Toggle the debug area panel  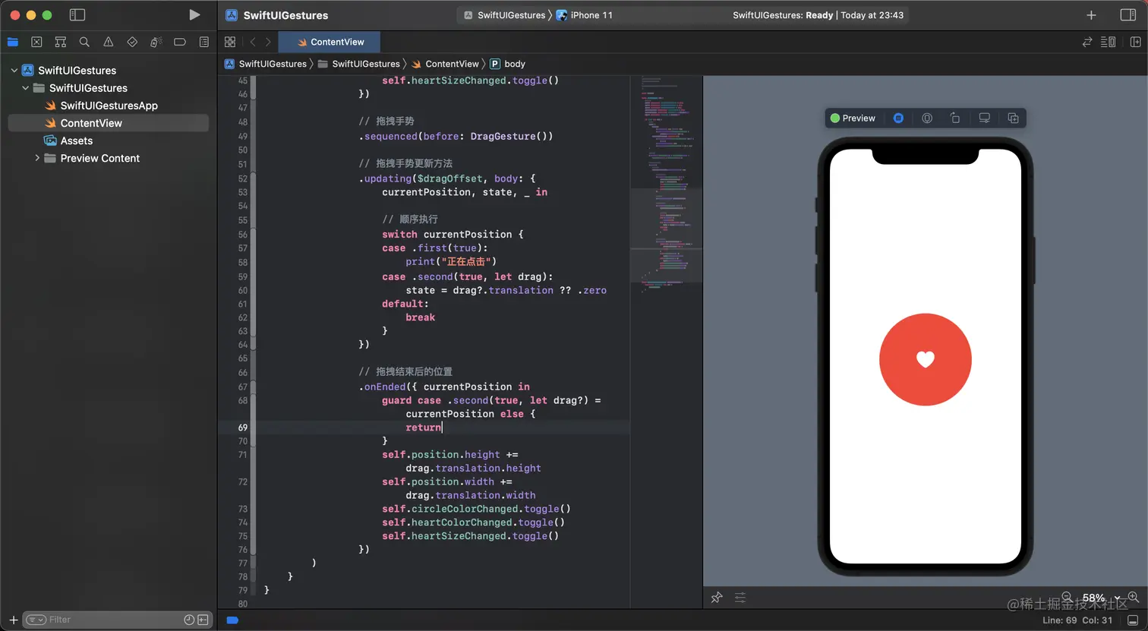click(x=1133, y=620)
